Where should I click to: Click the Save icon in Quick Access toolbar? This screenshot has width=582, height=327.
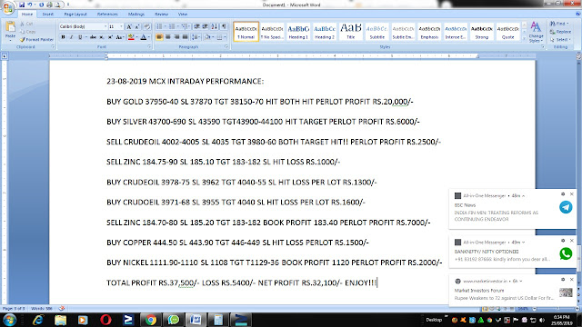coord(22,5)
